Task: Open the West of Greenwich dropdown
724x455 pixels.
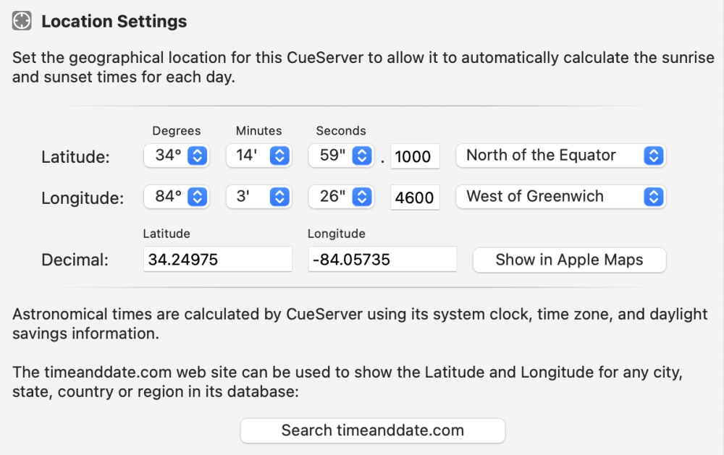Action: click(560, 196)
